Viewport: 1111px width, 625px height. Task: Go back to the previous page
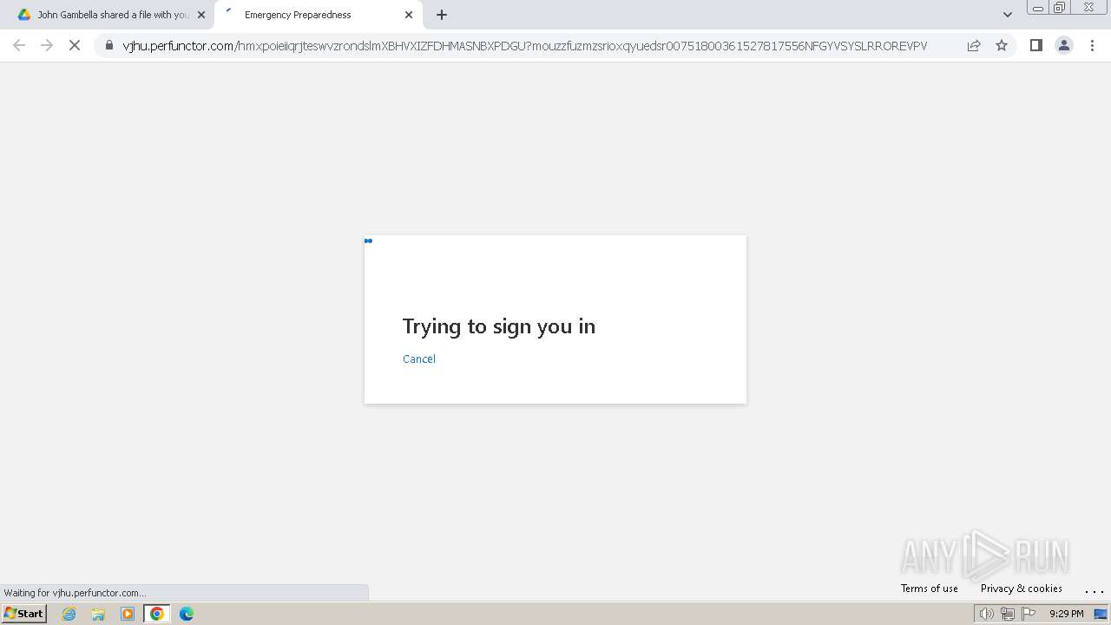pos(19,45)
